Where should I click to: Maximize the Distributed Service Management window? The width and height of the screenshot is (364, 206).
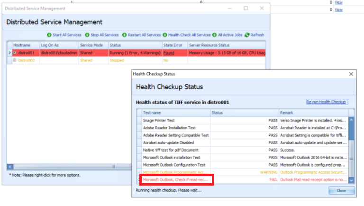point(246,9)
